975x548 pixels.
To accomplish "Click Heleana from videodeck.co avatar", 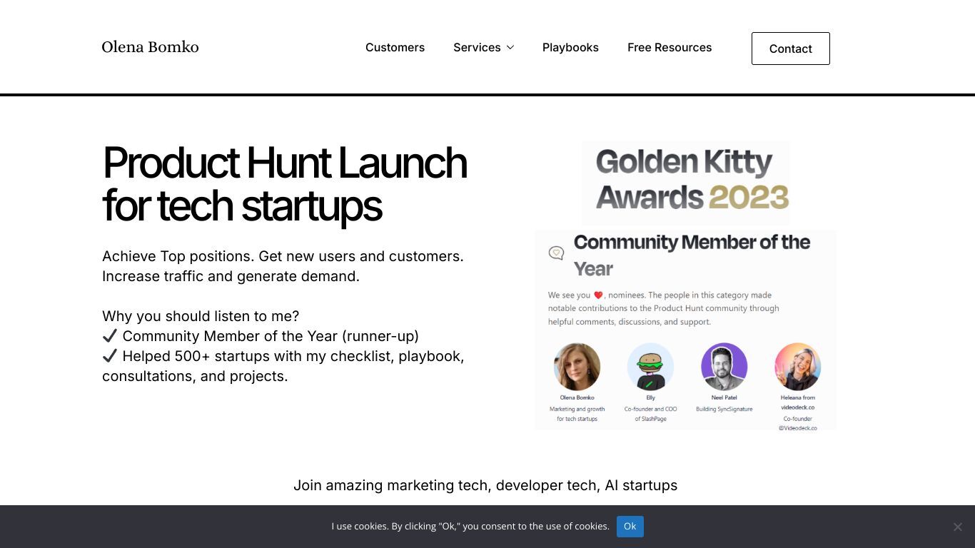I will click(x=797, y=366).
